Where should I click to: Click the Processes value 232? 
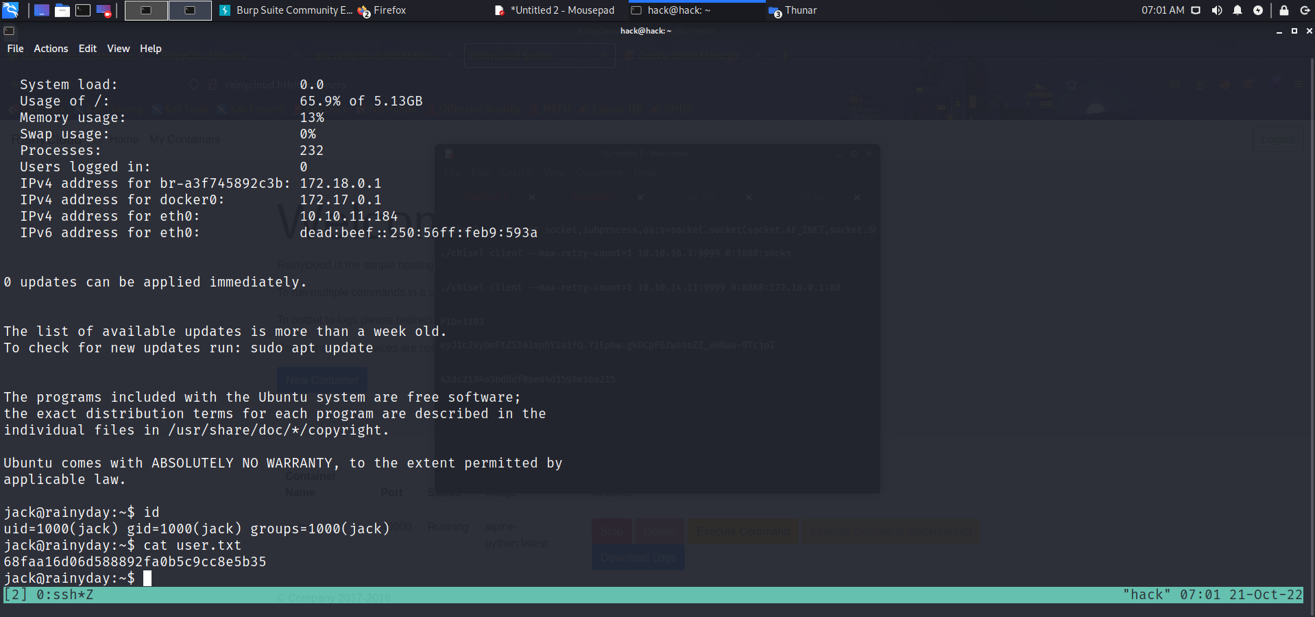pos(311,151)
